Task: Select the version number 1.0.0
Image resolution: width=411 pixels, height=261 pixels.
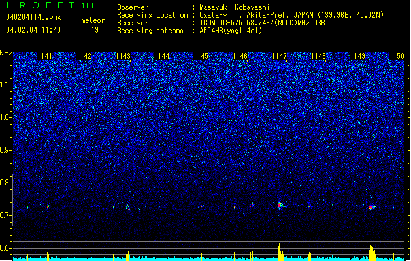Action: tap(89, 6)
